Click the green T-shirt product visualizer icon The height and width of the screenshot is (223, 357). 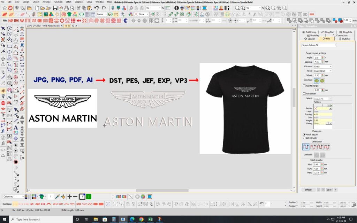pos(69,14)
